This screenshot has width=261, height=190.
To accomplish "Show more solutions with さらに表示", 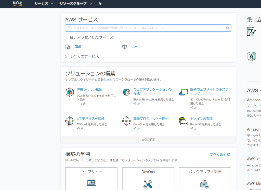I will coord(148,139).
